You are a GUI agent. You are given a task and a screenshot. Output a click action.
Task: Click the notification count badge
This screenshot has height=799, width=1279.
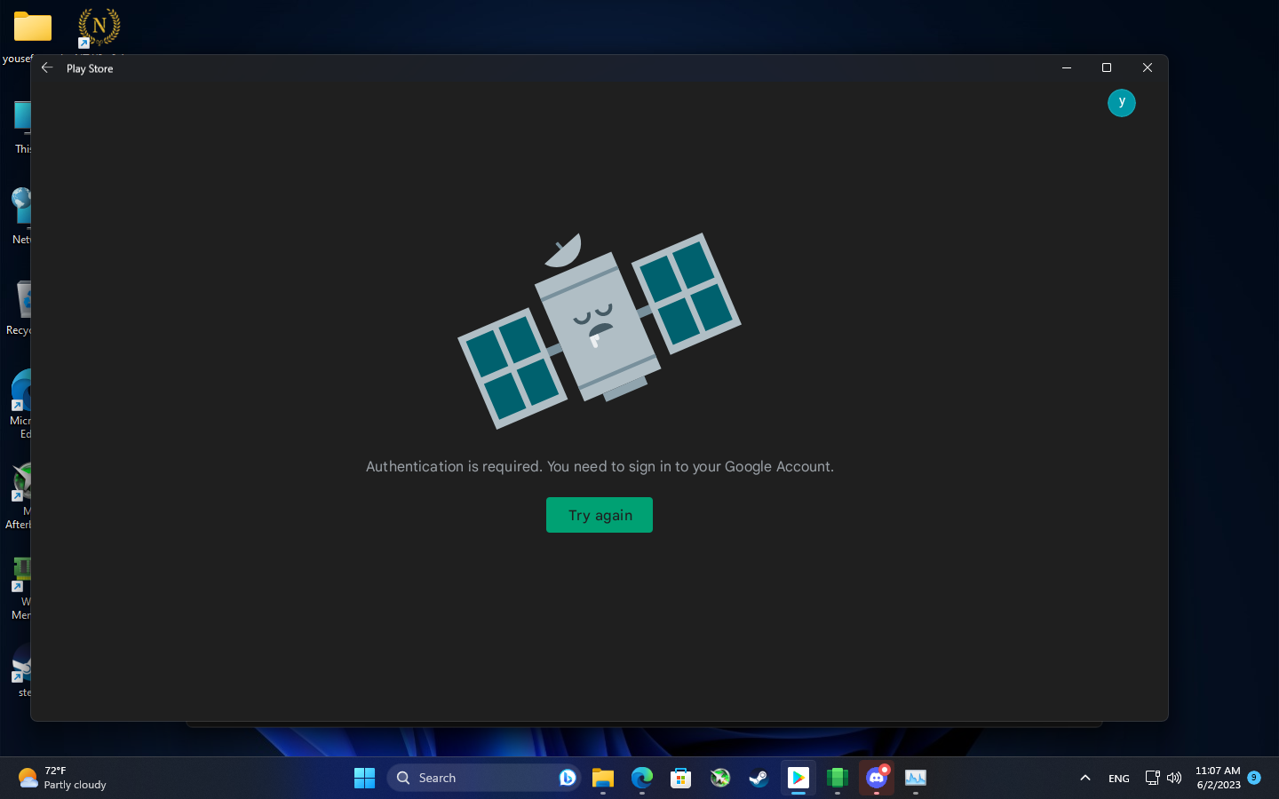click(x=1253, y=778)
